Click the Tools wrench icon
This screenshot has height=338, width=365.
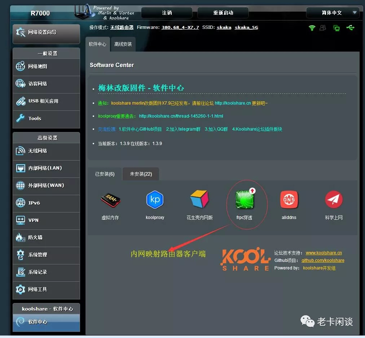pos(20,118)
